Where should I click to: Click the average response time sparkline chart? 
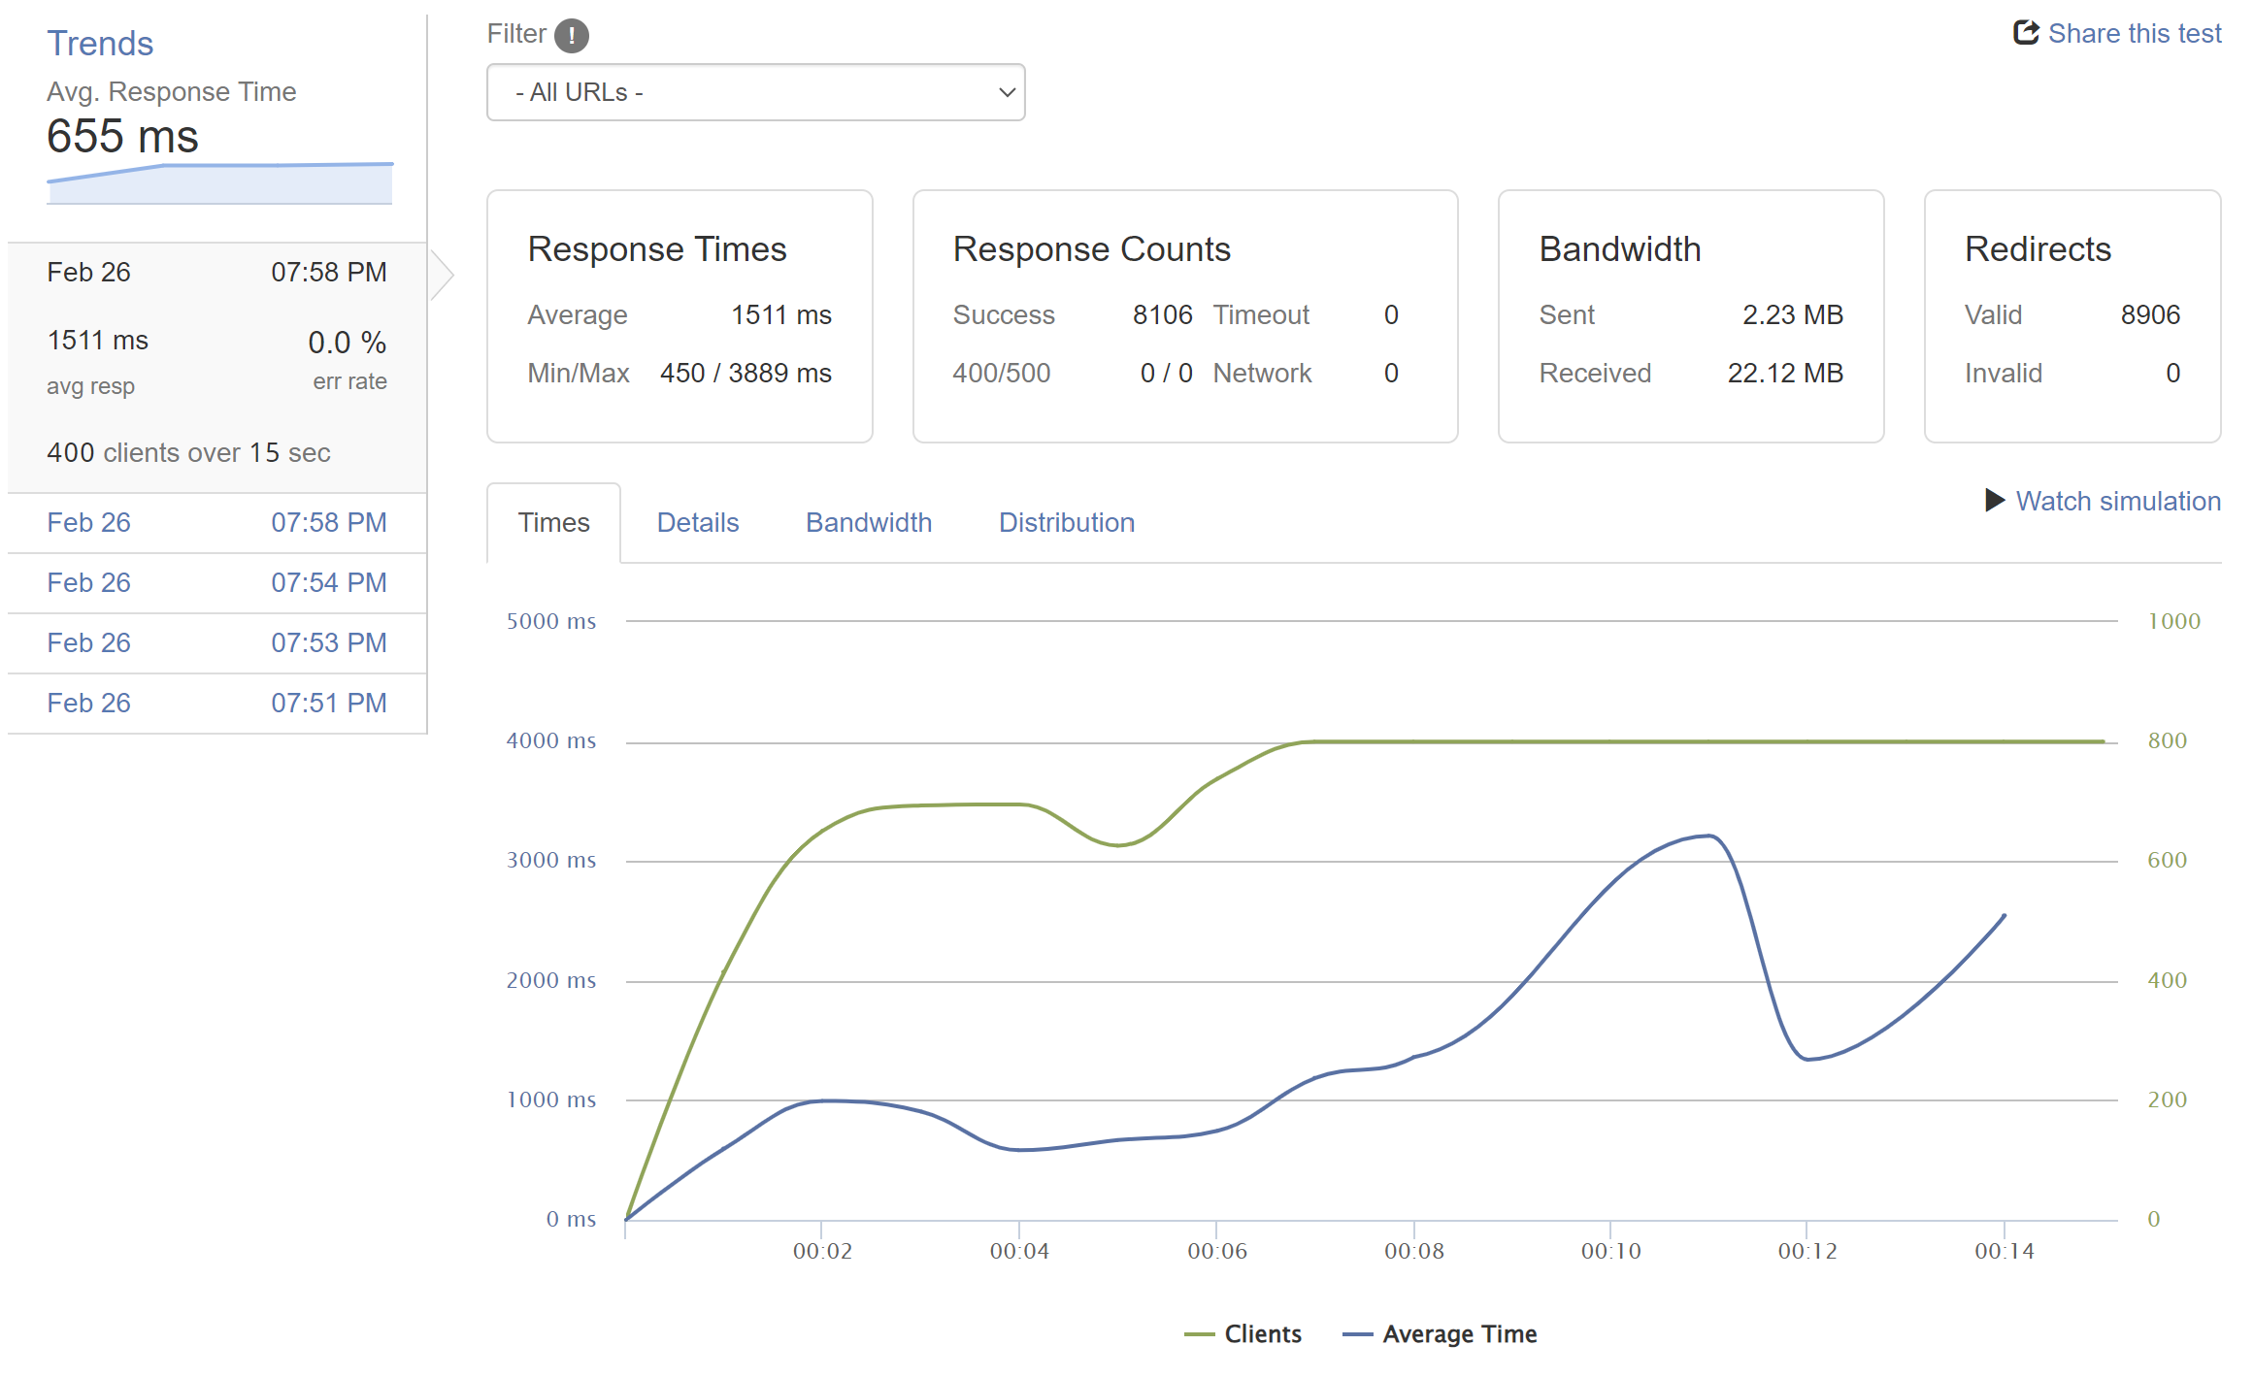(x=219, y=184)
